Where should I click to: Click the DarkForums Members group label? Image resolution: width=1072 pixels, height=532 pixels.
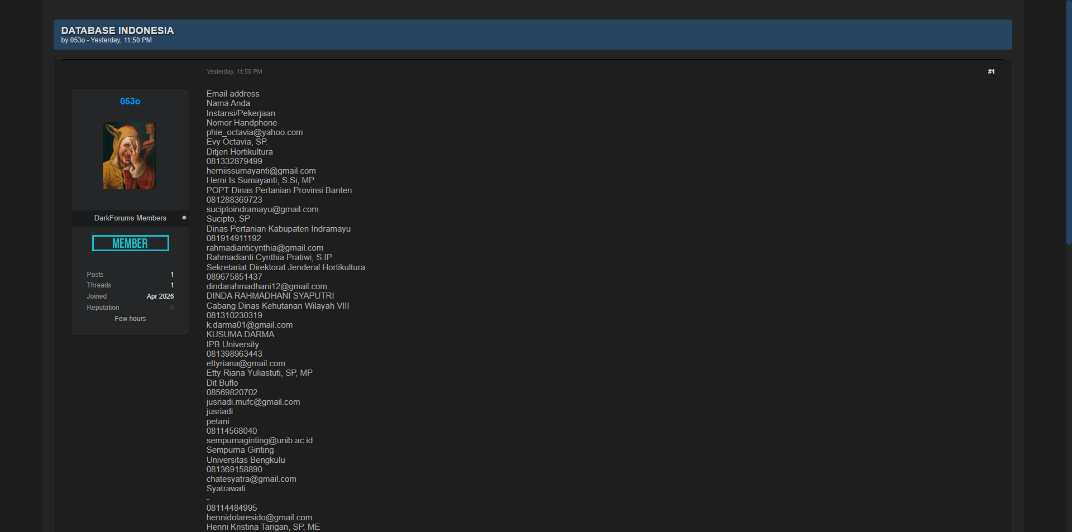130,218
